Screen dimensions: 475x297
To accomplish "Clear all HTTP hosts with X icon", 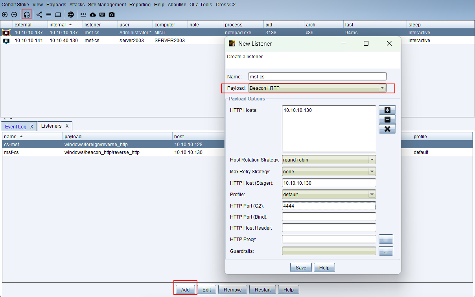I will (x=387, y=129).
